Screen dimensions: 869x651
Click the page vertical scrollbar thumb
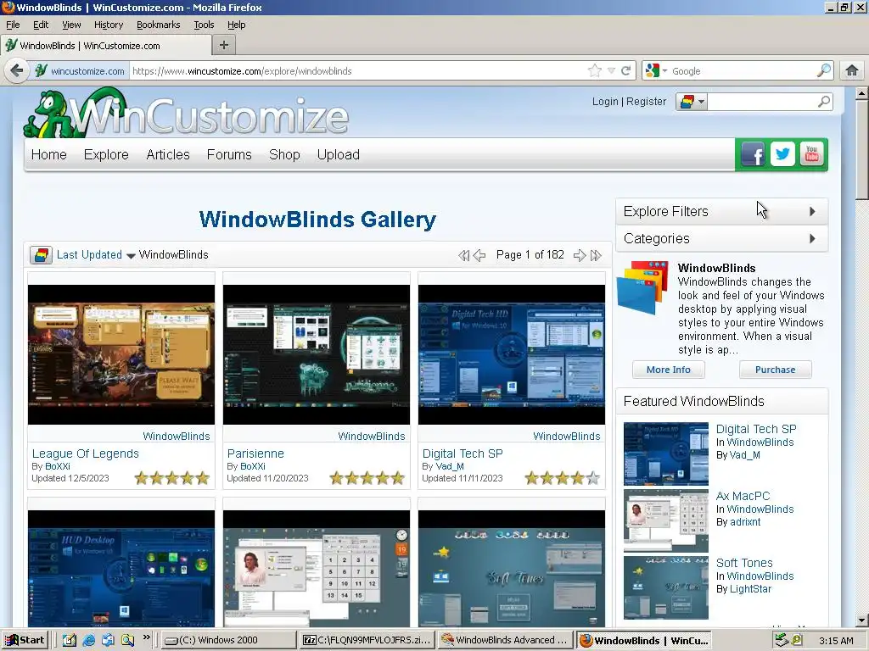861,149
